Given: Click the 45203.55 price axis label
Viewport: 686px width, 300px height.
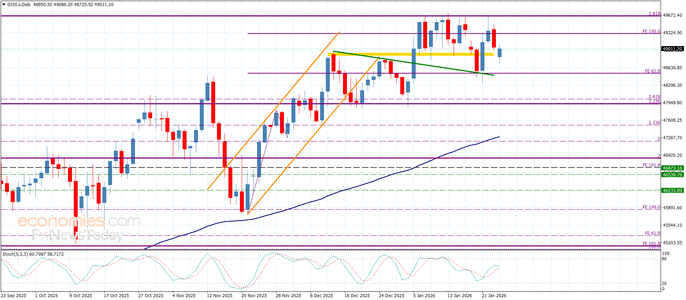Looking at the screenshot, I should pos(672,243).
